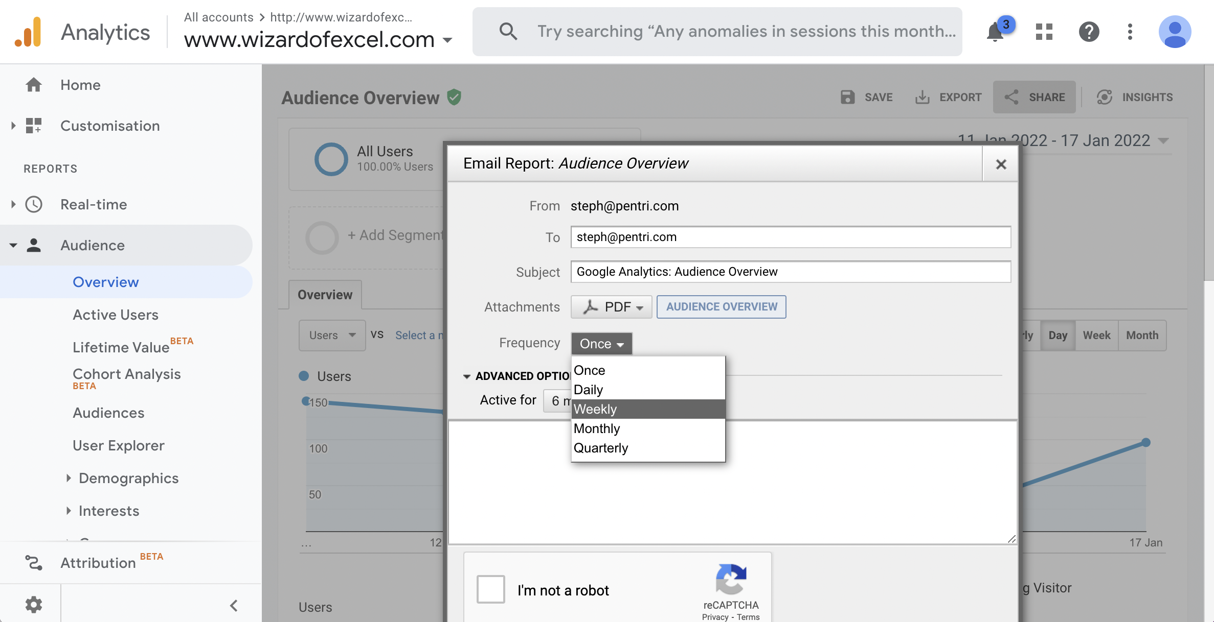Go to Home in sidebar
Viewport: 1214px width, 622px height.
(x=80, y=85)
